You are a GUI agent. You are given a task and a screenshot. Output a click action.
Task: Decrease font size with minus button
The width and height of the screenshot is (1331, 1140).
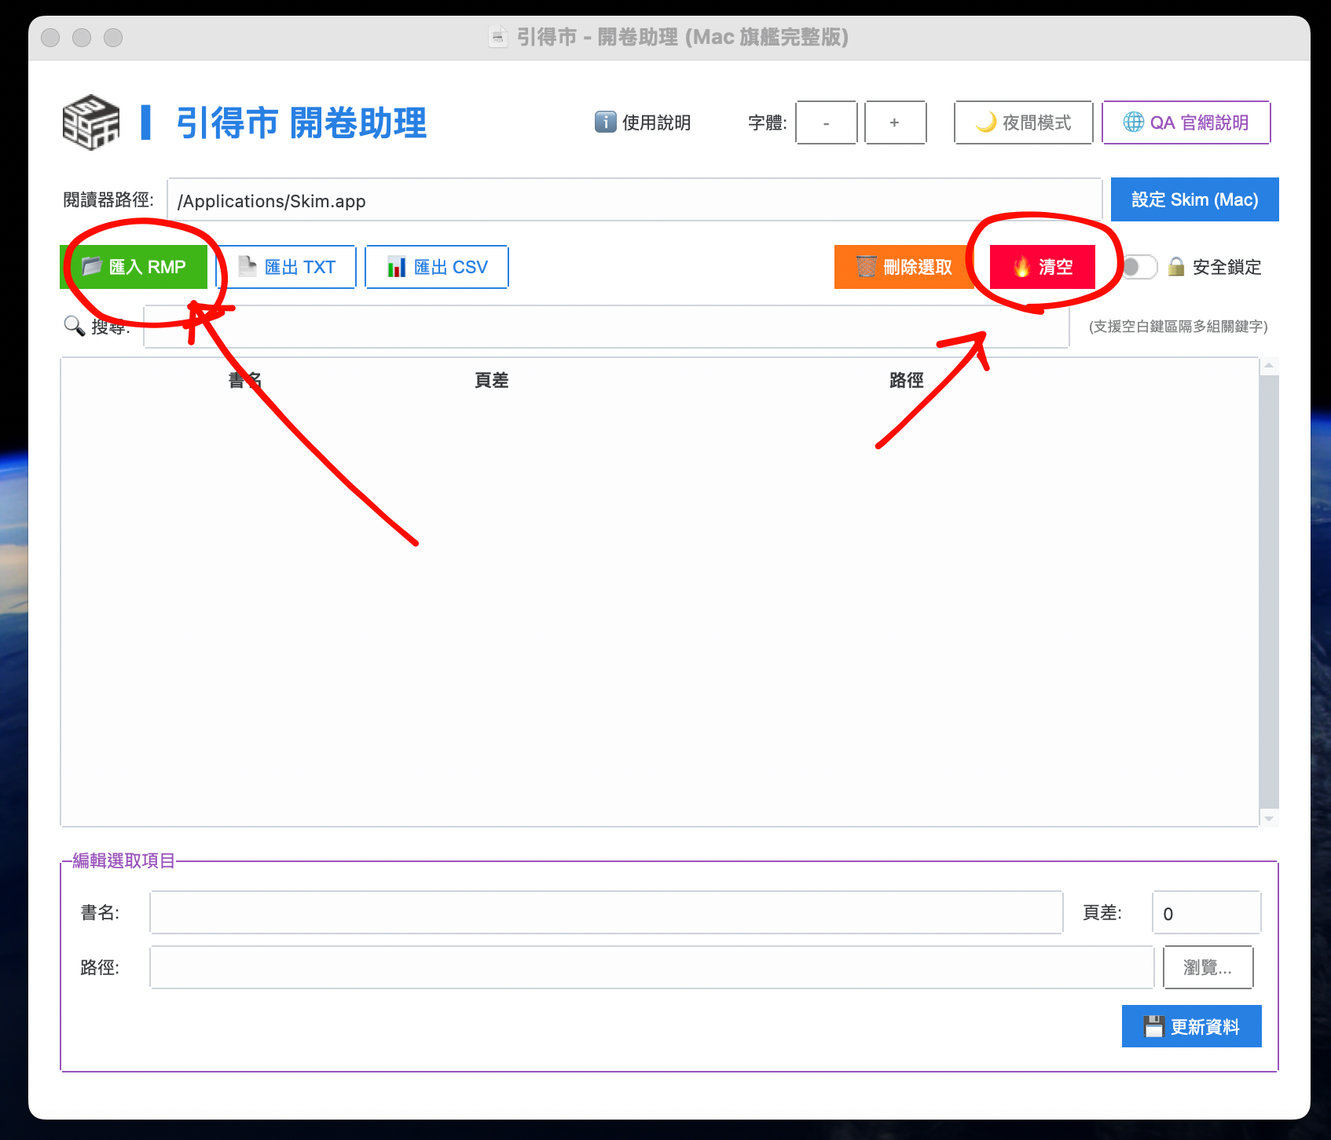tap(826, 122)
